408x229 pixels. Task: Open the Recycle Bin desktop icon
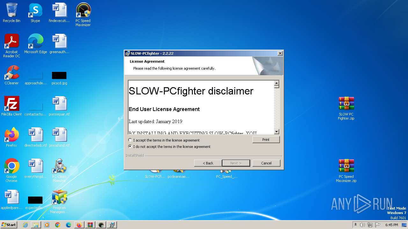tap(11, 13)
